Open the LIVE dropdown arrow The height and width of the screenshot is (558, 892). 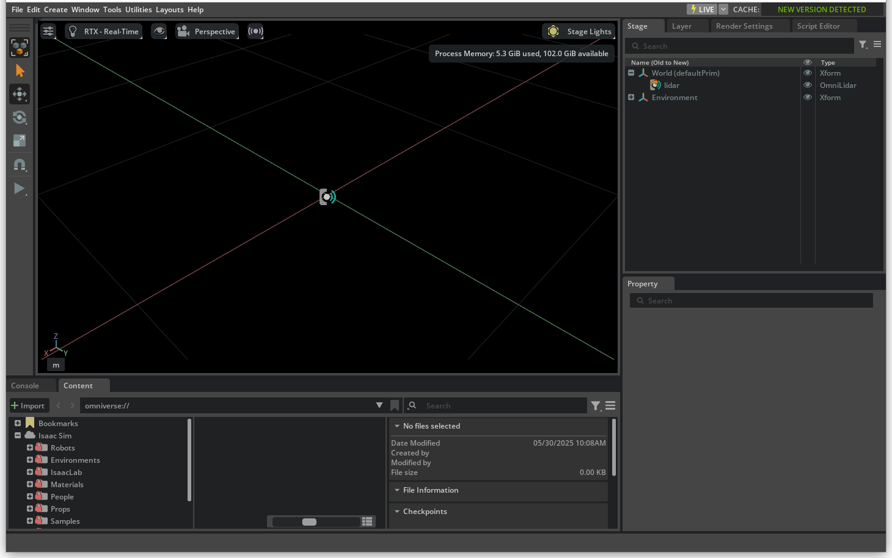(x=723, y=9)
